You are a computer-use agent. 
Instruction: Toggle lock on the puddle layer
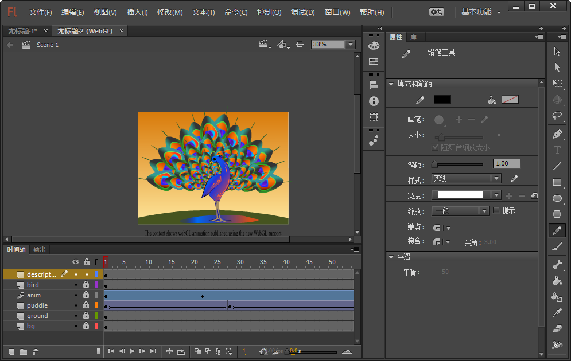pos(86,305)
